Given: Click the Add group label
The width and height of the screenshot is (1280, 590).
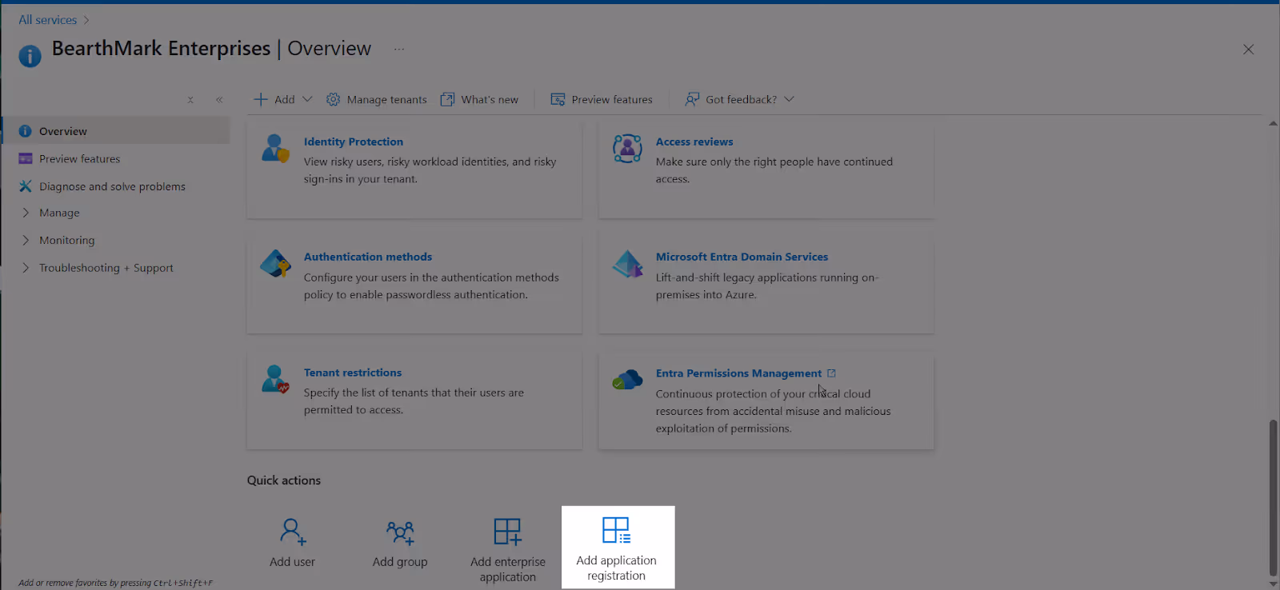Looking at the screenshot, I should click(x=400, y=562).
